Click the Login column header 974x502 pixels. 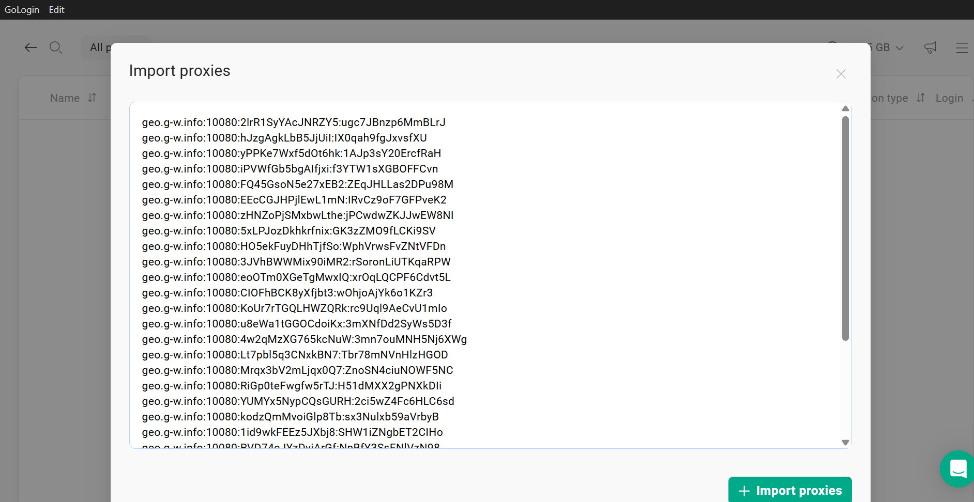pyautogui.click(x=949, y=98)
